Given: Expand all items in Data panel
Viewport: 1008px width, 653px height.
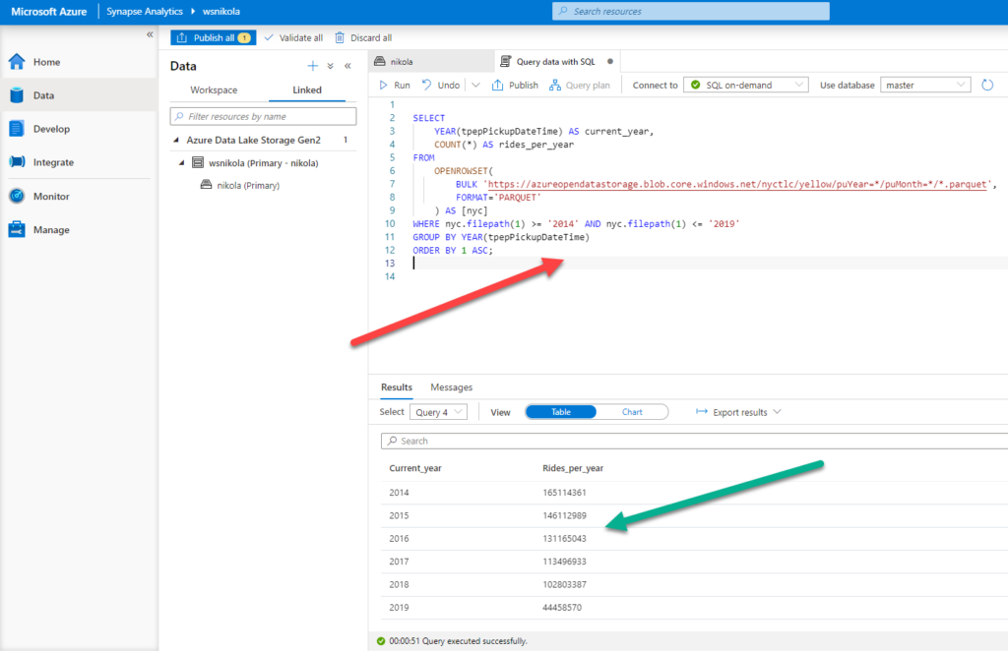Looking at the screenshot, I should (331, 66).
